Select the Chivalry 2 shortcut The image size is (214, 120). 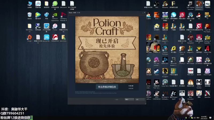coord(182,61)
